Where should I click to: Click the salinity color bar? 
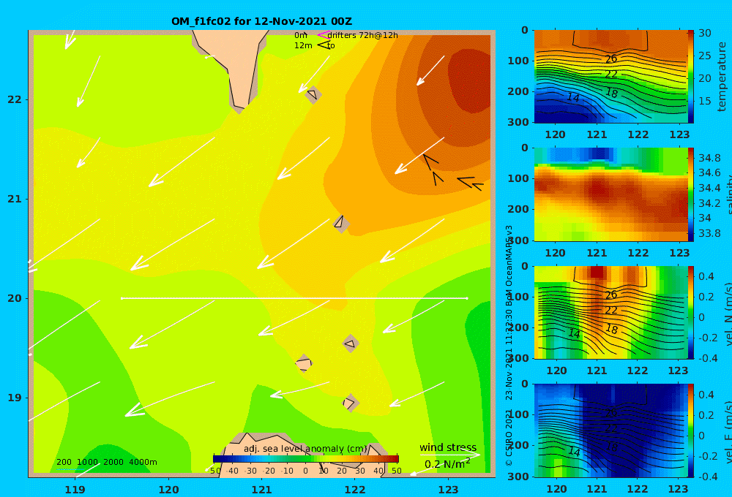690,194
